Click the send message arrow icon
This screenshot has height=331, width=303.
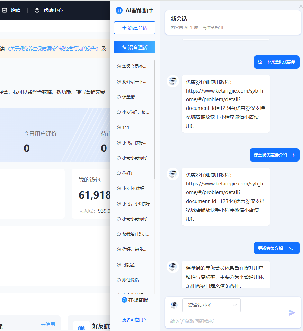click(x=292, y=313)
